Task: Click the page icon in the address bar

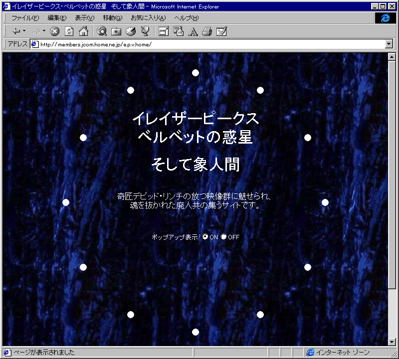Action: tap(34, 44)
